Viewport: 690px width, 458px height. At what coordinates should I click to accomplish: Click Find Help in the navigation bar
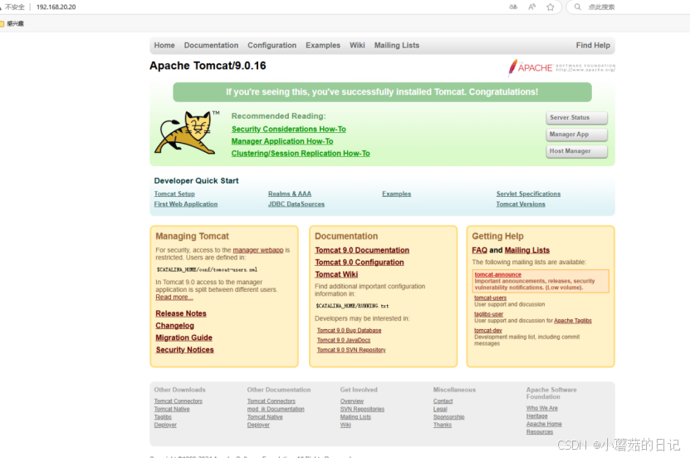[593, 46]
